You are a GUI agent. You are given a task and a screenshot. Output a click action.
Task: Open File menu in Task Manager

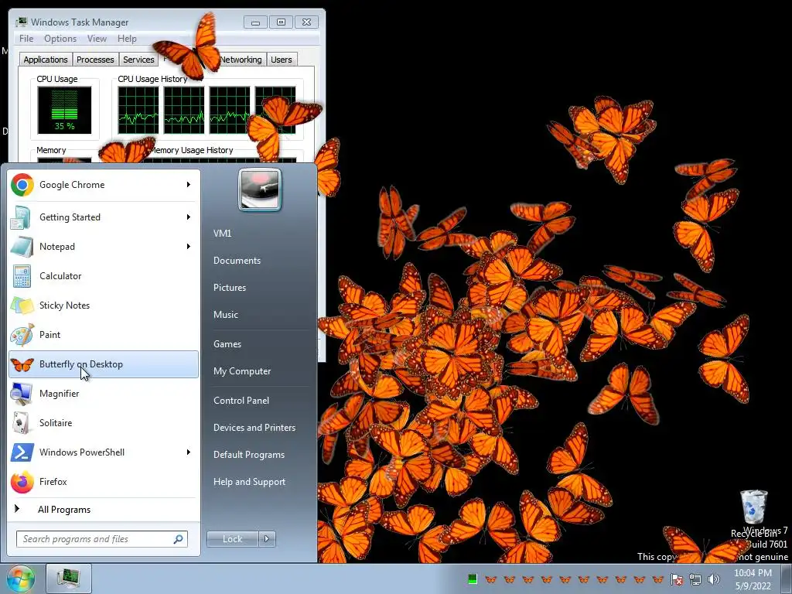click(26, 39)
